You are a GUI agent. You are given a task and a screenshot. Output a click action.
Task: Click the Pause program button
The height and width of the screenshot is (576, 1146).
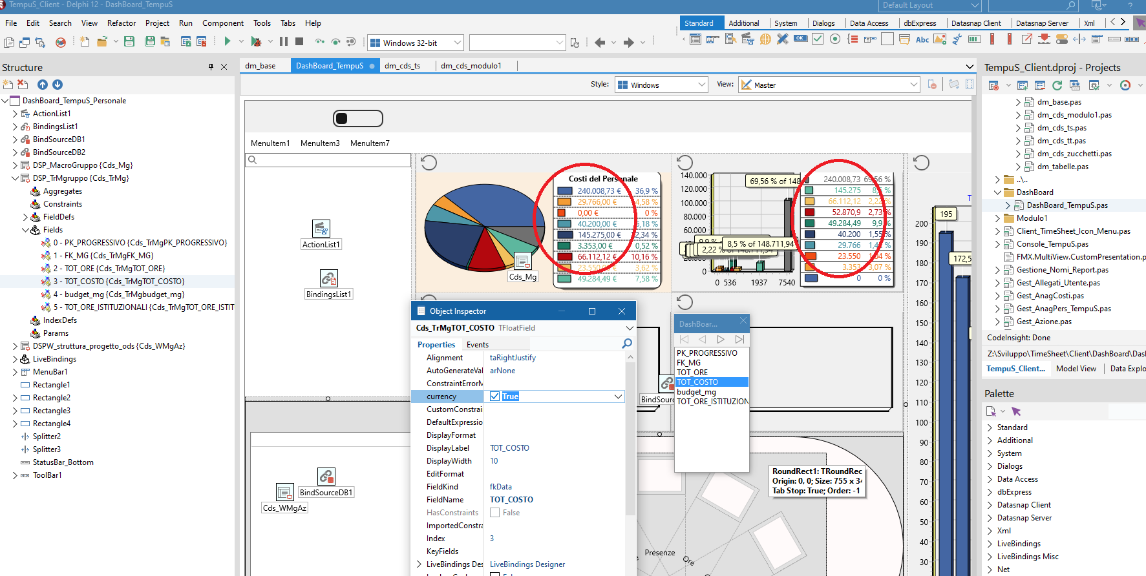[x=284, y=41]
